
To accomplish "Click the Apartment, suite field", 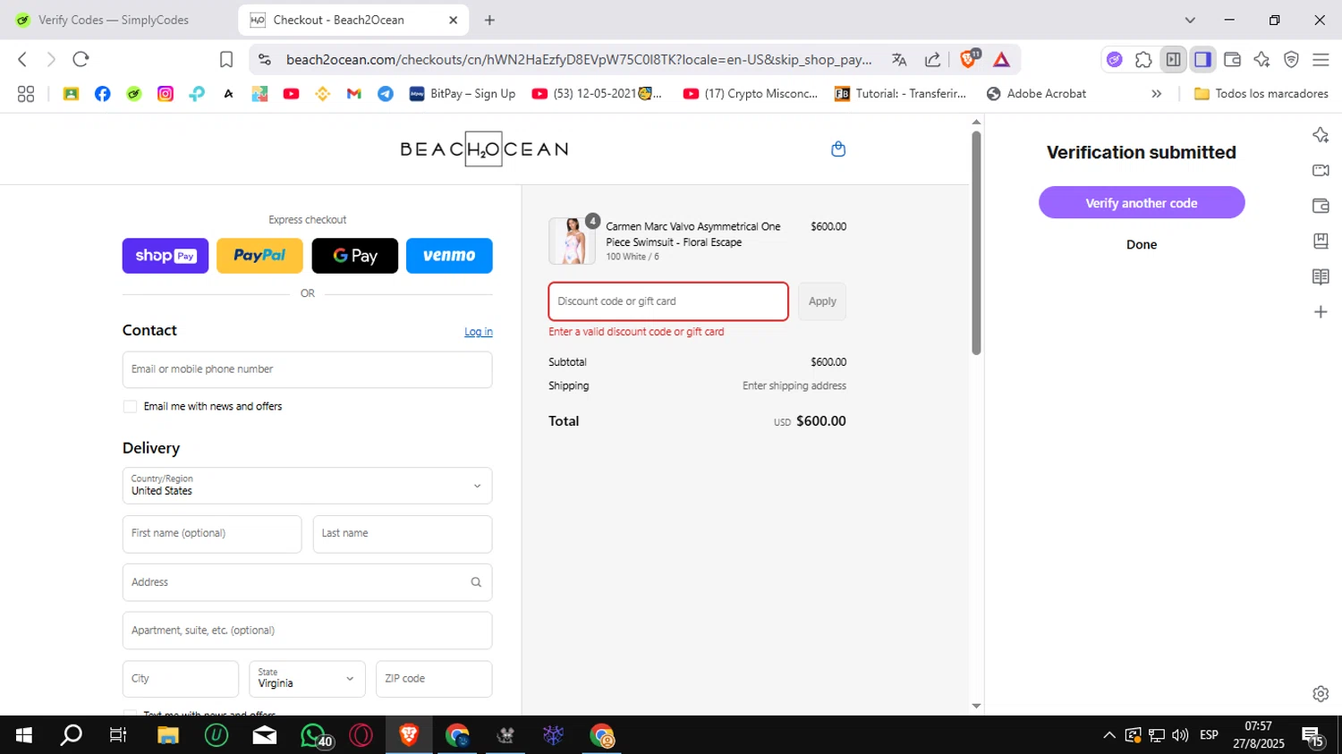I will (307, 631).
